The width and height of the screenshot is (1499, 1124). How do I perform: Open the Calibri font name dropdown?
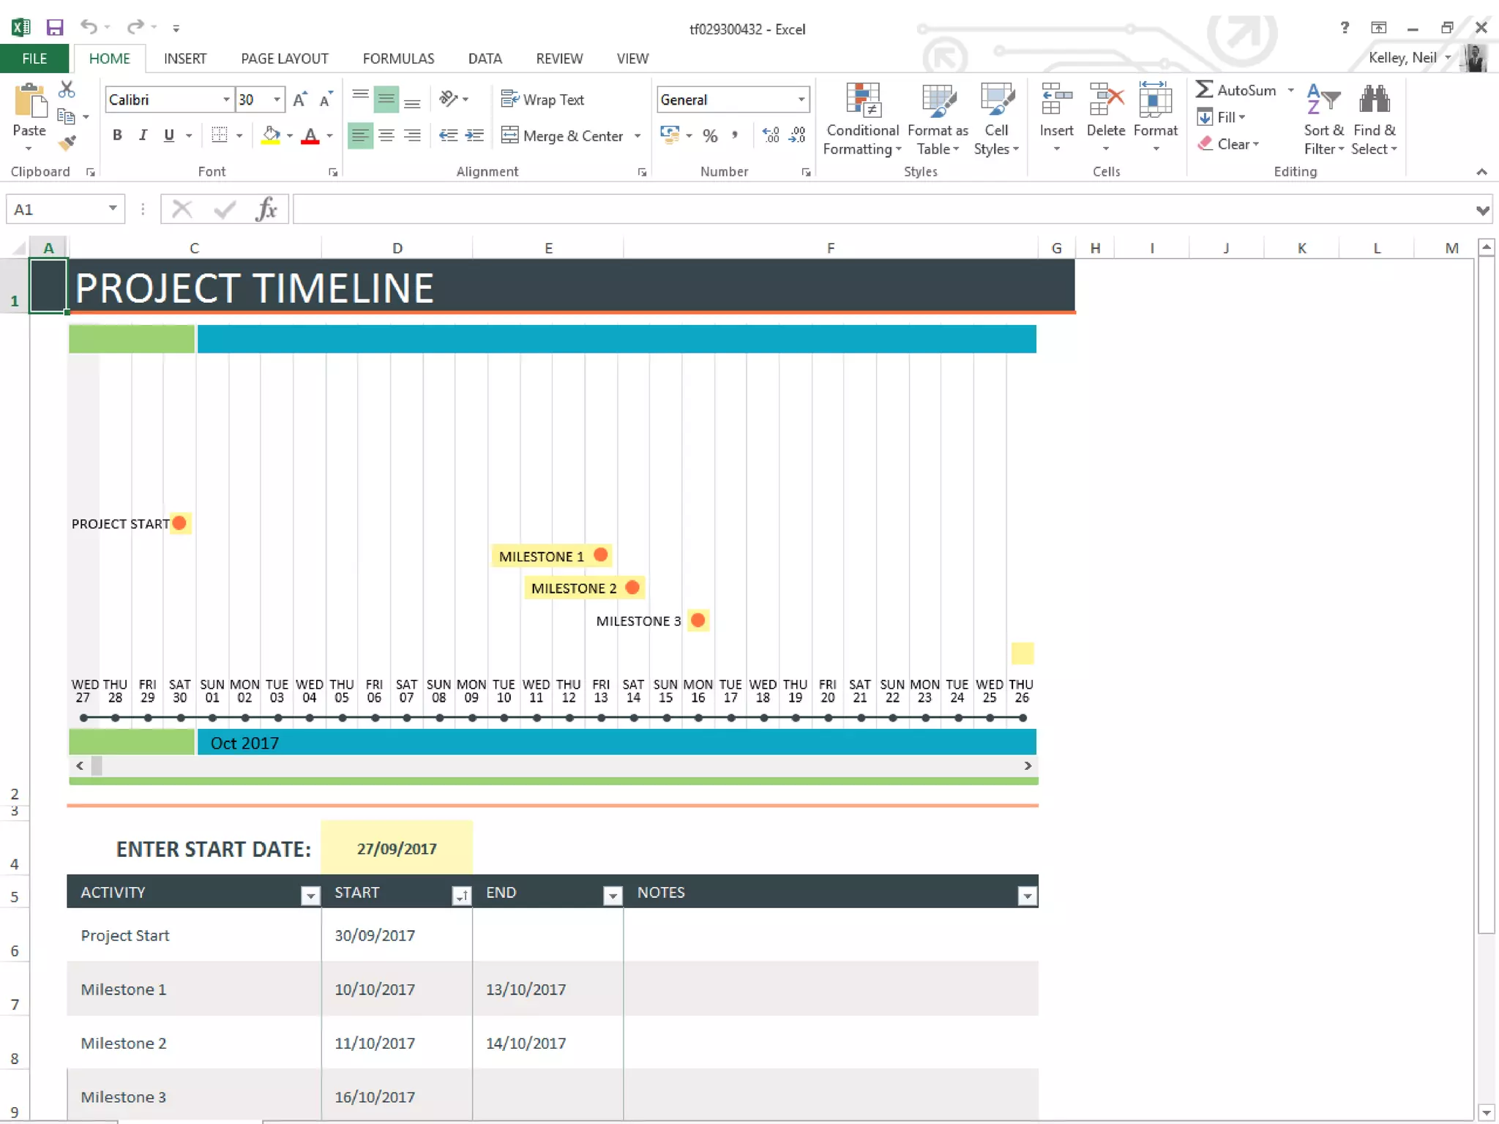[x=226, y=100]
